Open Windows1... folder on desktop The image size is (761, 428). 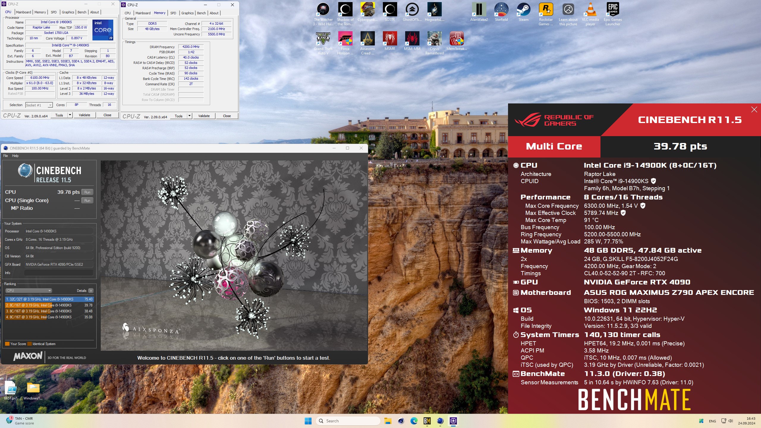point(33,390)
